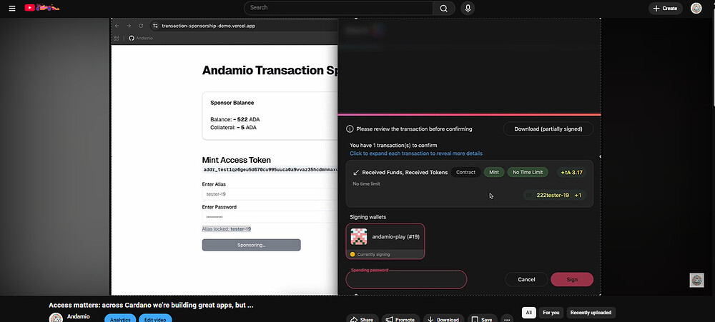This screenshot has width=715, height=322.
Task: Open the Andamio GitHub bookmark
Action: pos(141,39)
